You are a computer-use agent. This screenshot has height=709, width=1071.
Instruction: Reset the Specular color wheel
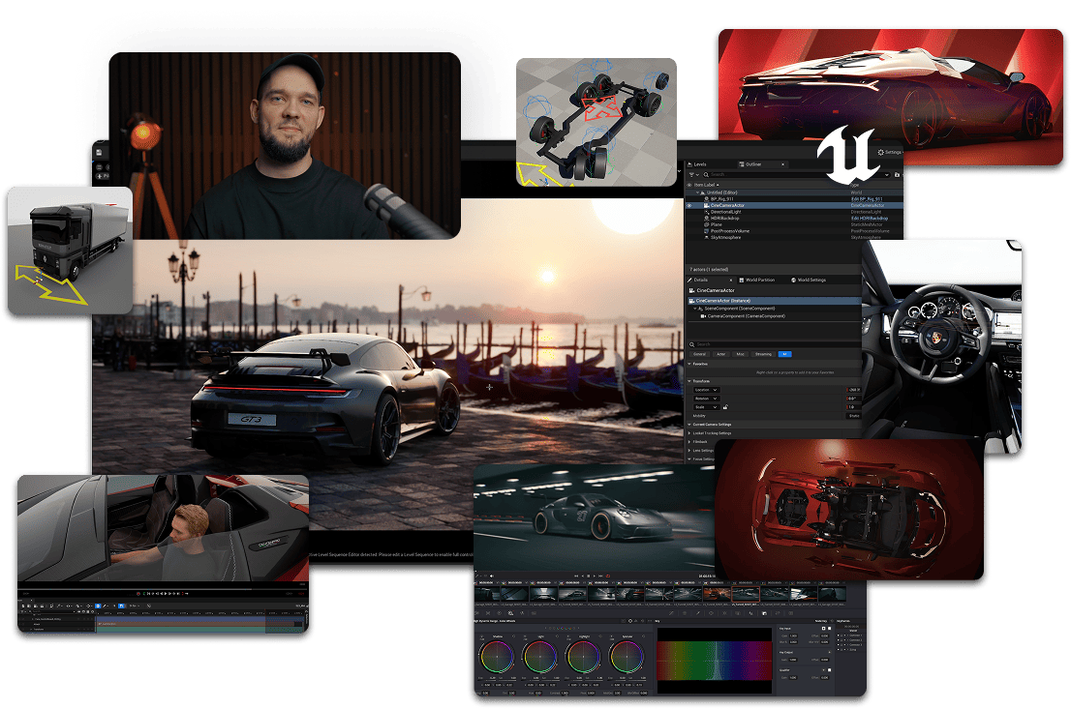tap(643, 636)
